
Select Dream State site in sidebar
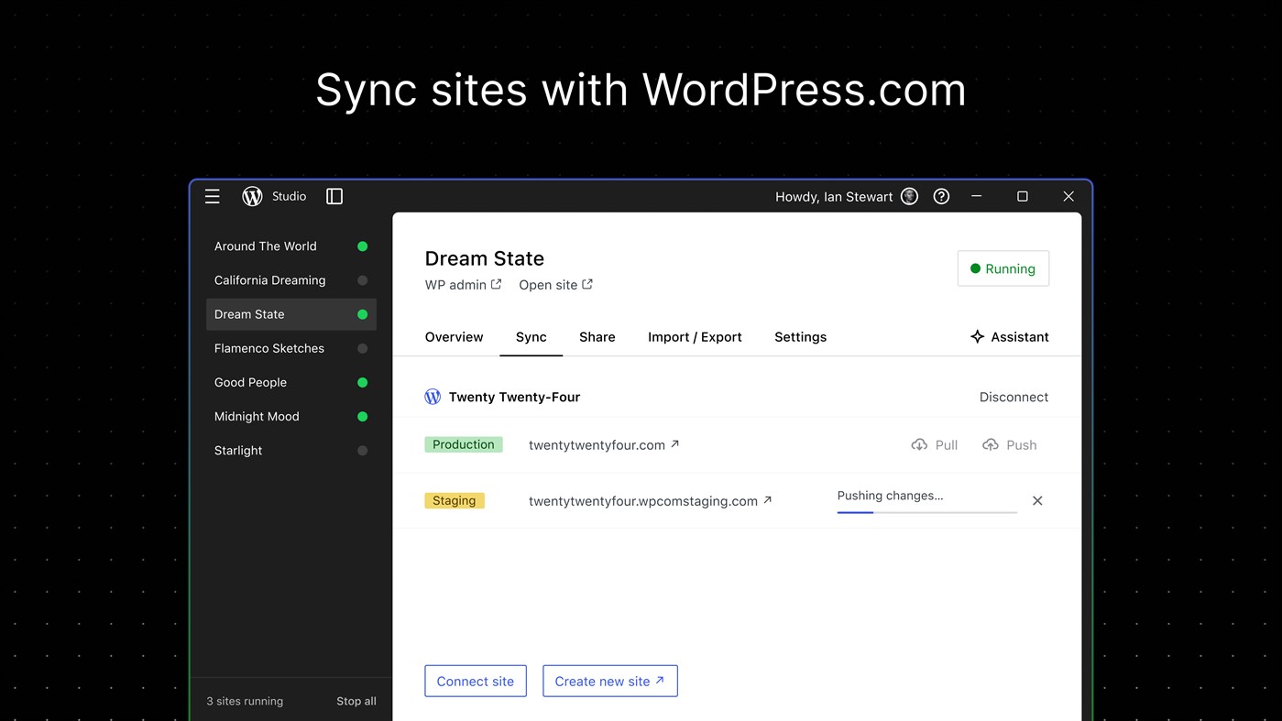click(291, 314)
